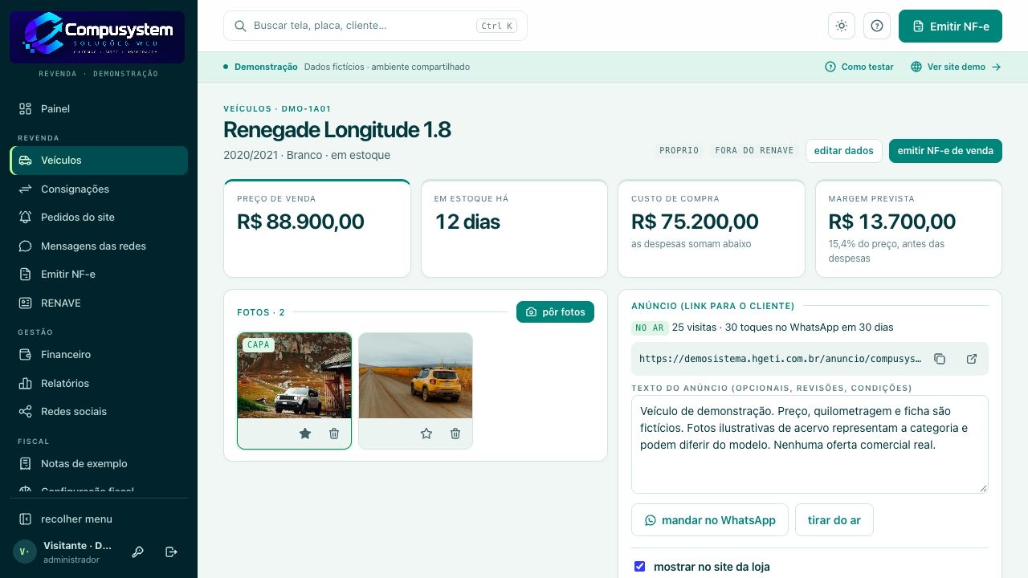Click the Compusystem logo

point(97,37)
